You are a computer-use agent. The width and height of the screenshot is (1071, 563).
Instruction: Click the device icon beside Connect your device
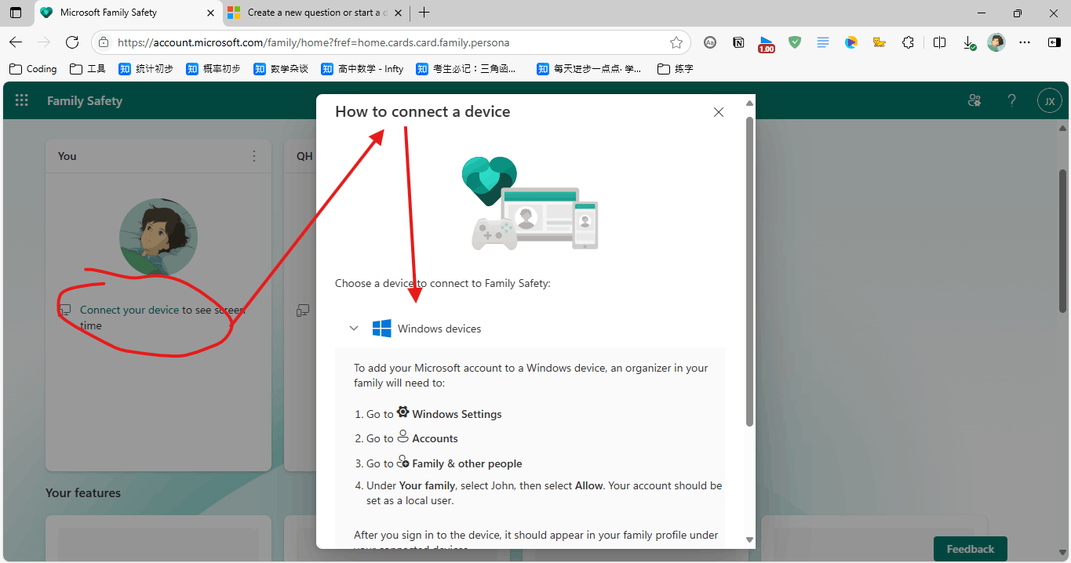click(66, 311)
